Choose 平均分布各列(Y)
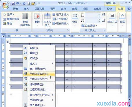132x107 pixels. tap(39, 79)
